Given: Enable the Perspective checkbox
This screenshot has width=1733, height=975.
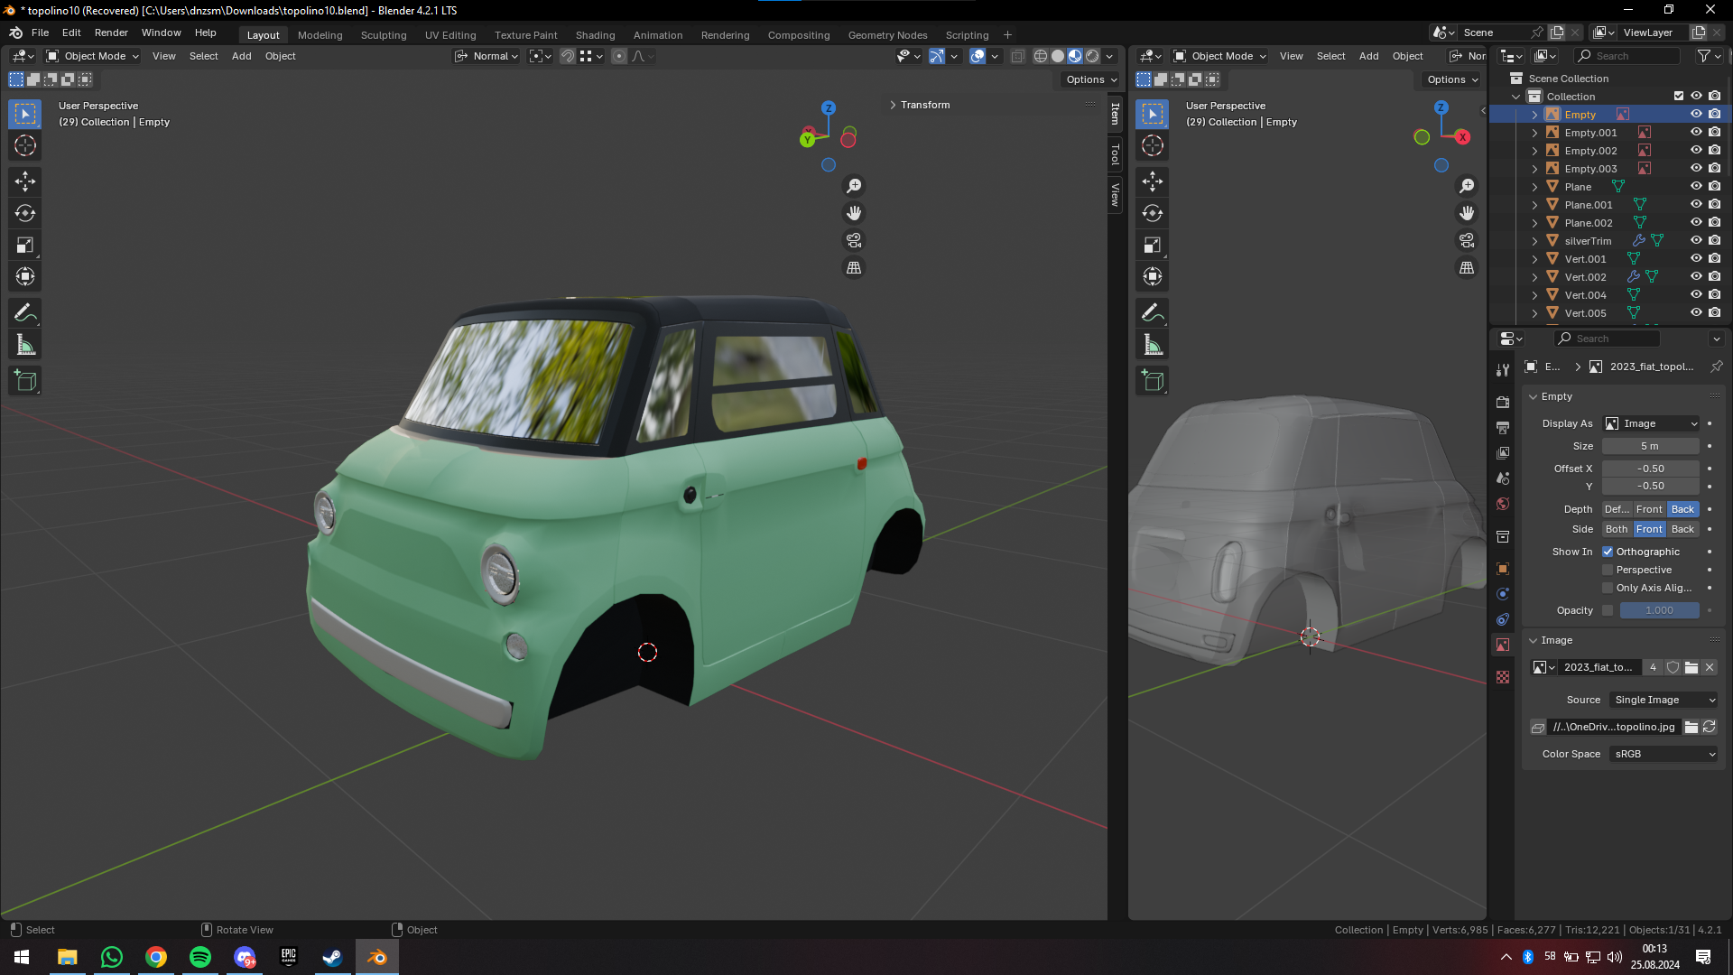Looking at the screenshot, I should [1608, 570].
